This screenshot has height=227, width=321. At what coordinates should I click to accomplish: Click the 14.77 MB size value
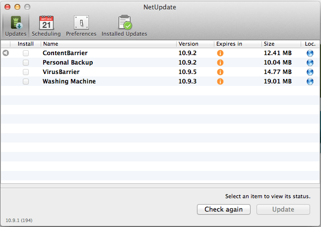[278, 72]
